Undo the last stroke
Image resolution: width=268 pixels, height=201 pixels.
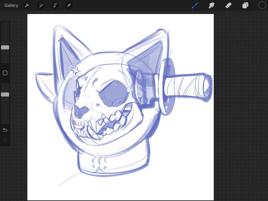[x=5, y=130]
